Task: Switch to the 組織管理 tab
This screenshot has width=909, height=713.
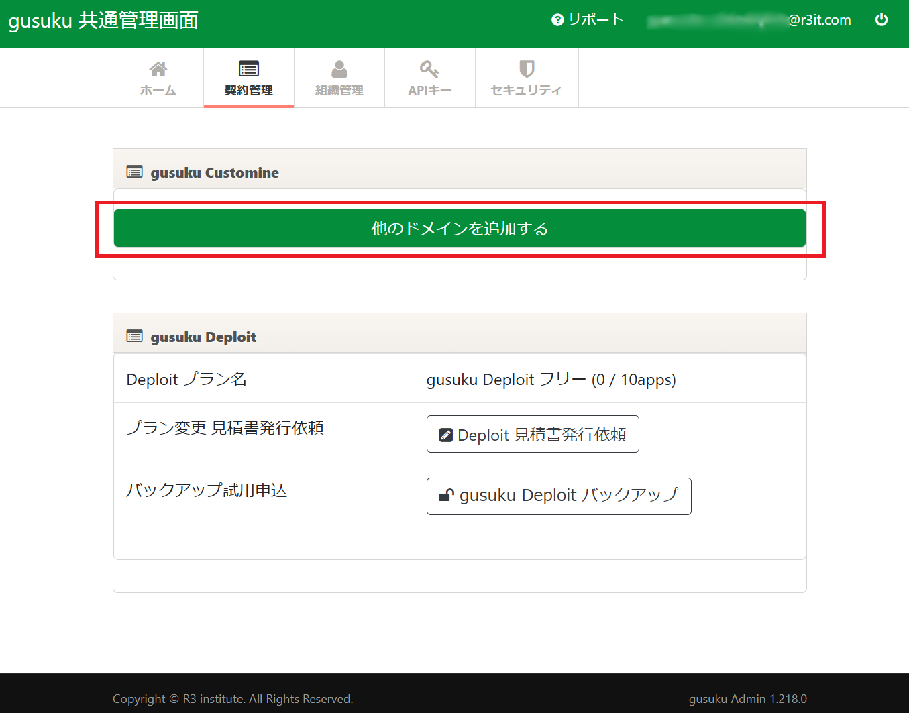Action: (x=339, y=77)
